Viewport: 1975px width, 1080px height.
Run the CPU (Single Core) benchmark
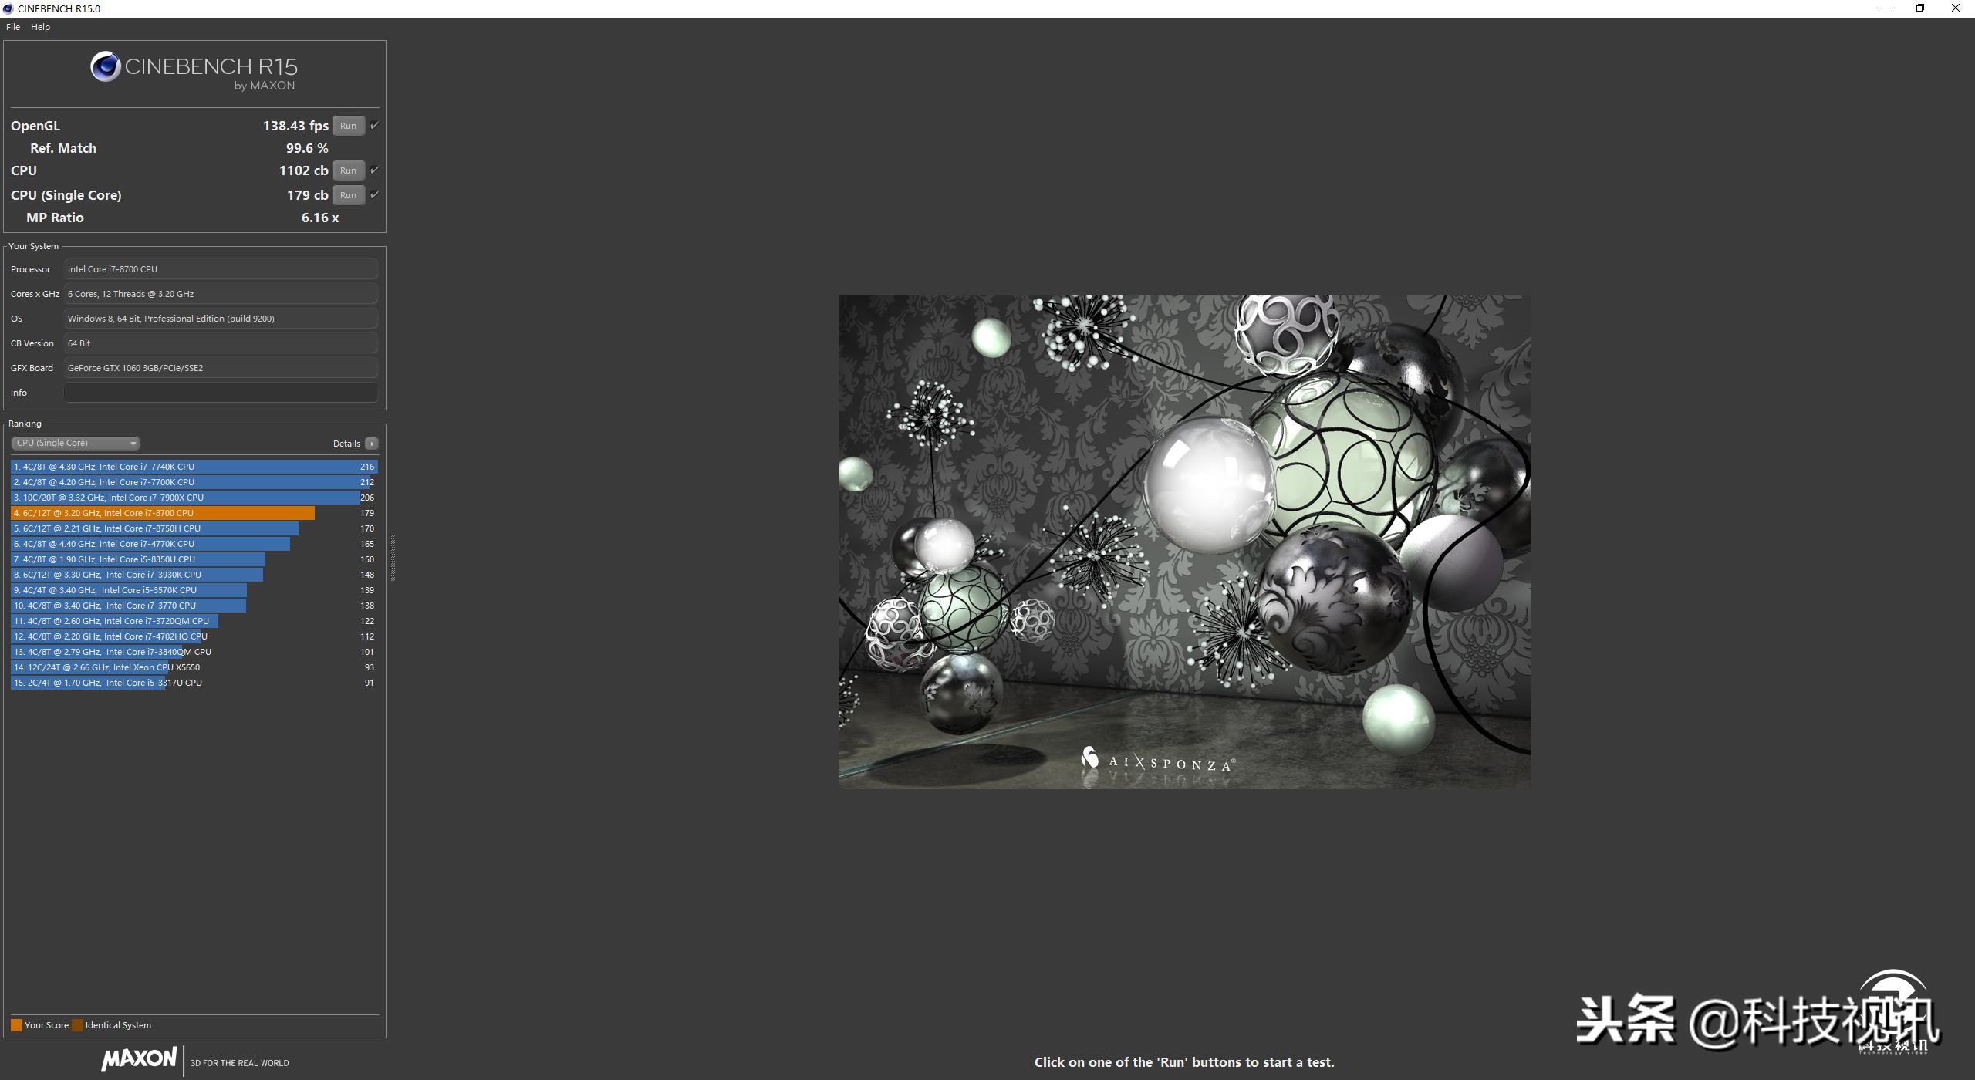point(348,195)
